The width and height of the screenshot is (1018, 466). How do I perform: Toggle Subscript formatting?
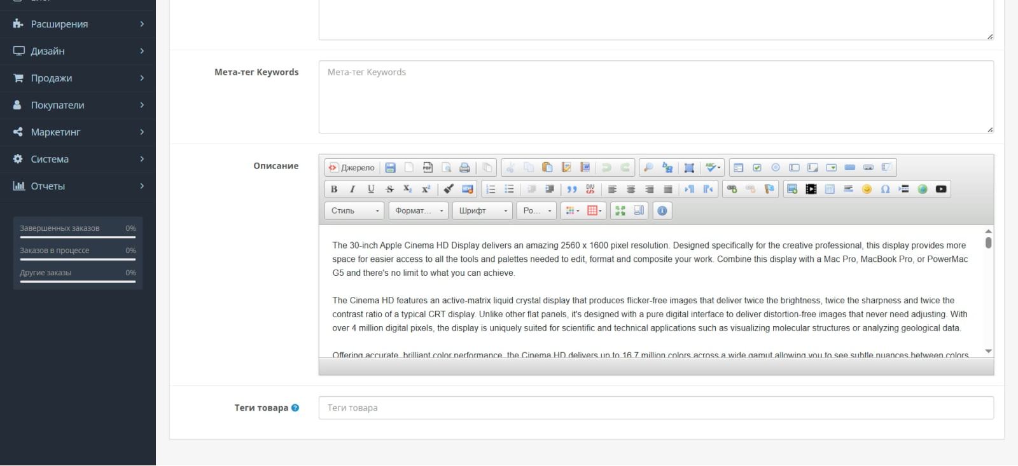(408, 189)
